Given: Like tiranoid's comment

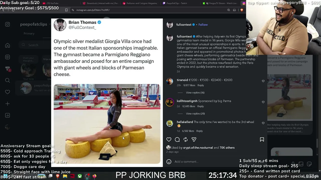Looking at the screenshot, I should point(263,81).
